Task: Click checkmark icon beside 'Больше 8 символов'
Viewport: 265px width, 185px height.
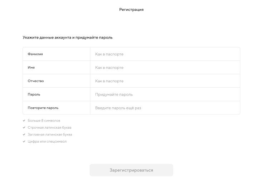Action: [24, 121]
